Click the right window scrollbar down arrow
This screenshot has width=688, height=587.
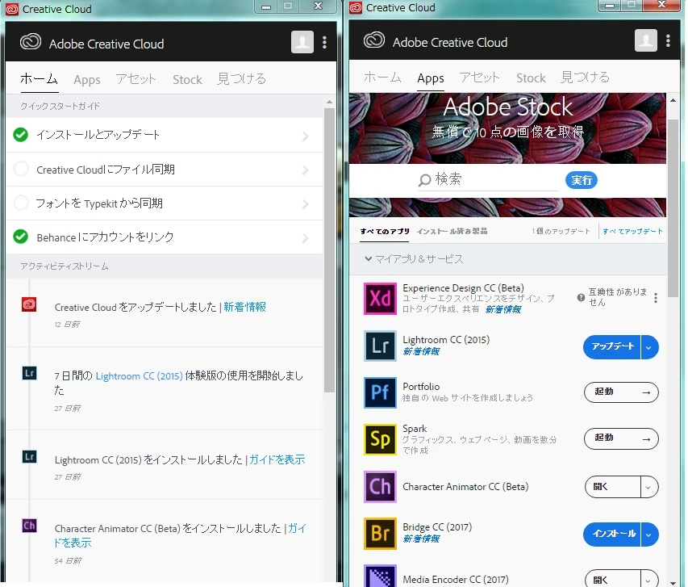pos(673,583)
